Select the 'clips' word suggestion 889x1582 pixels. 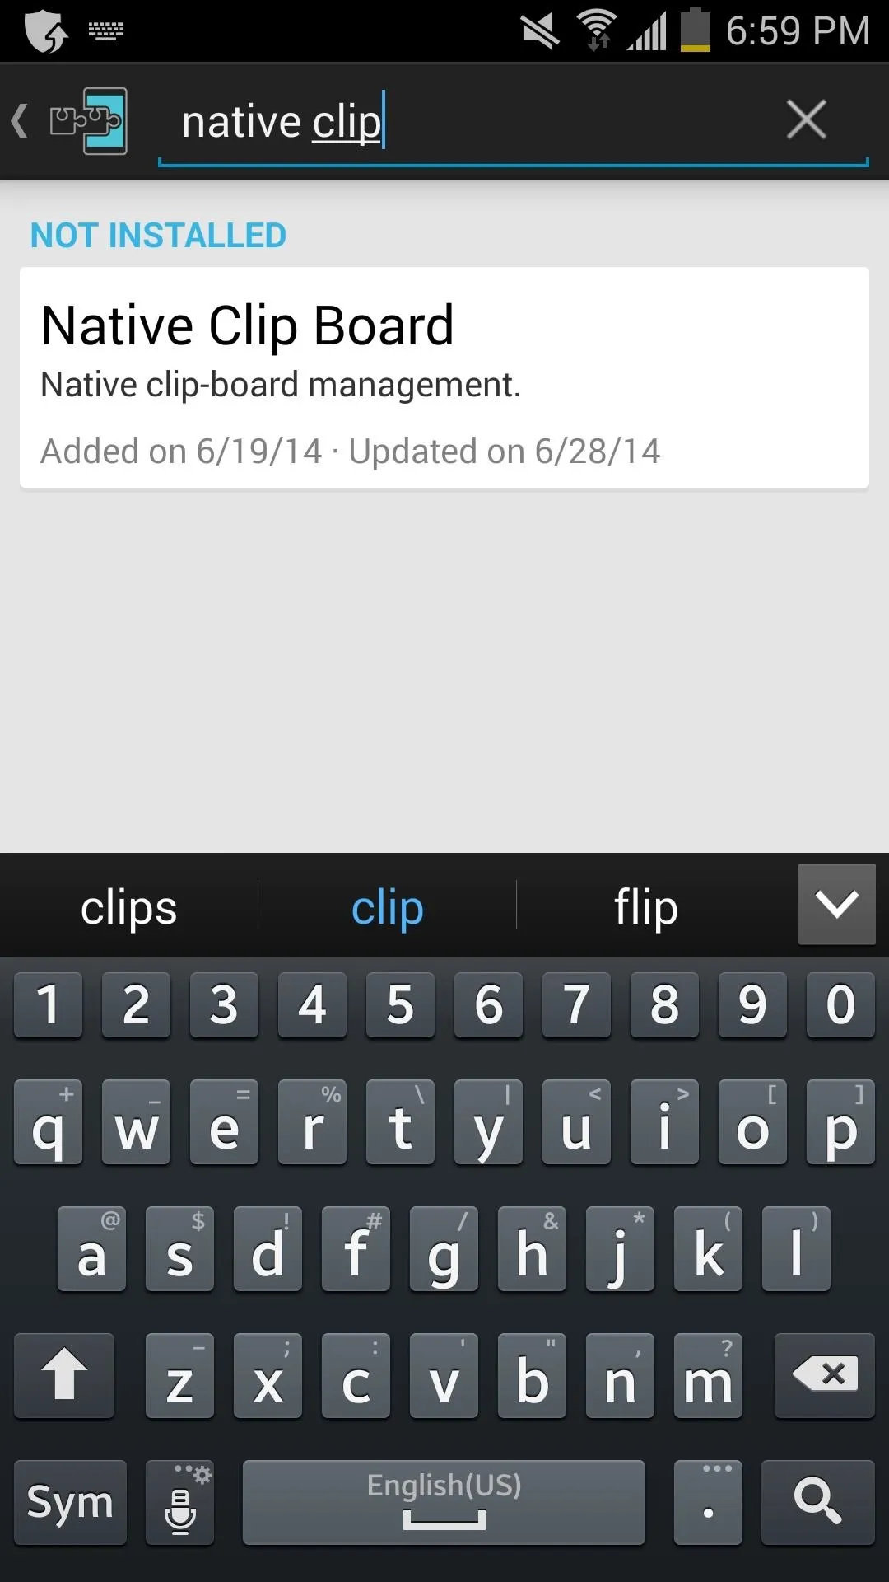point(129,907)
